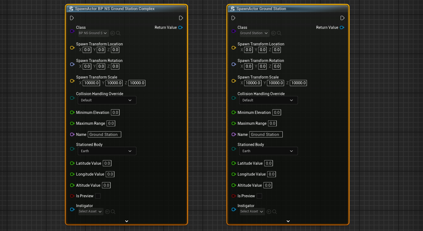Click the Instigator search icon in right node
This screenshot has height=231, width=423.
point(275,212)
